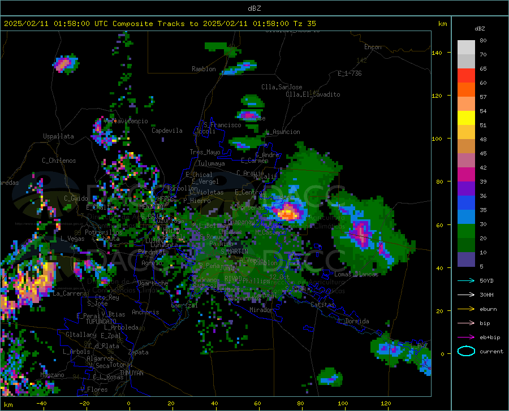Click the dBZ heading above the color scale
509x411 pixels.
click(480, 28)
